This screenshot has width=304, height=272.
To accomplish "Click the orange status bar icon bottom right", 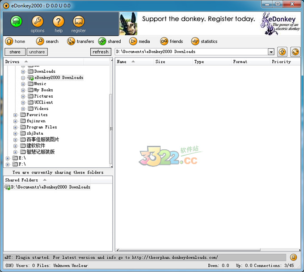I will click(x=293, y=257).
